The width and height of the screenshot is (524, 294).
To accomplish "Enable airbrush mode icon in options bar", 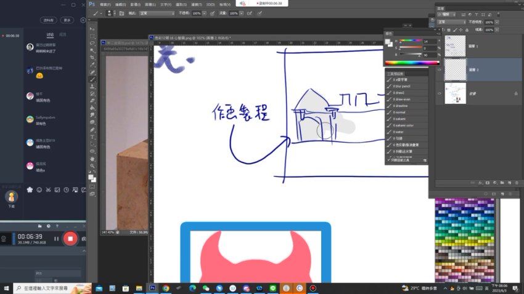I will (x=250, y=14).
